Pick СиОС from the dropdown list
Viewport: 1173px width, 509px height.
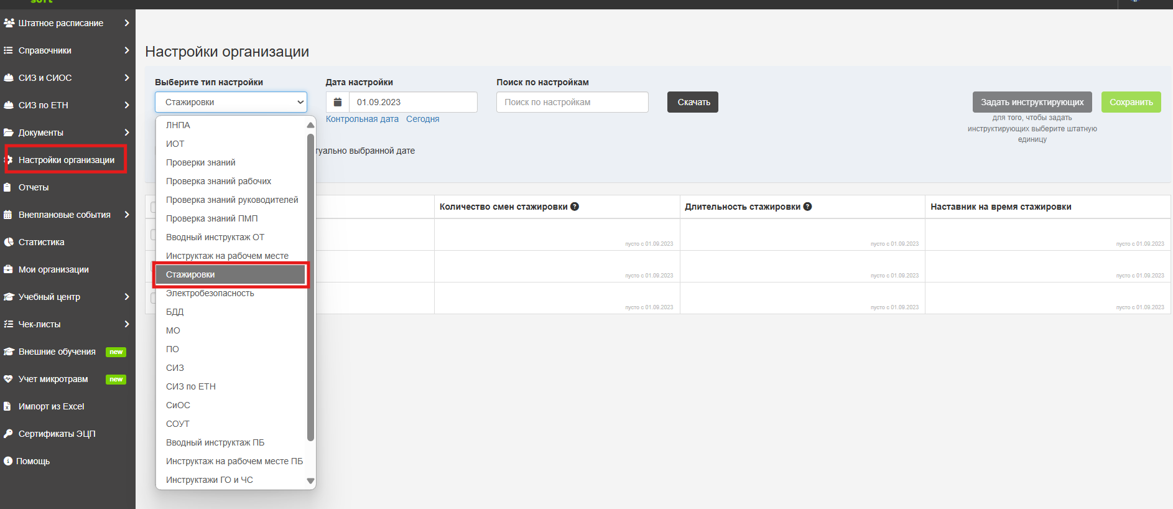[231, 405]
